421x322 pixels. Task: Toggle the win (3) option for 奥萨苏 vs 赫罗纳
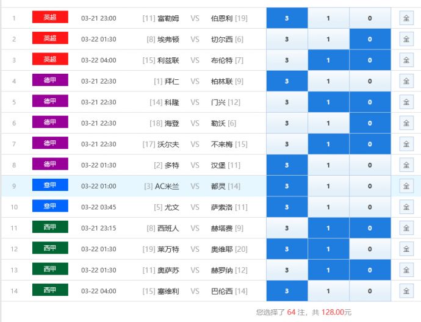(287, 270)
